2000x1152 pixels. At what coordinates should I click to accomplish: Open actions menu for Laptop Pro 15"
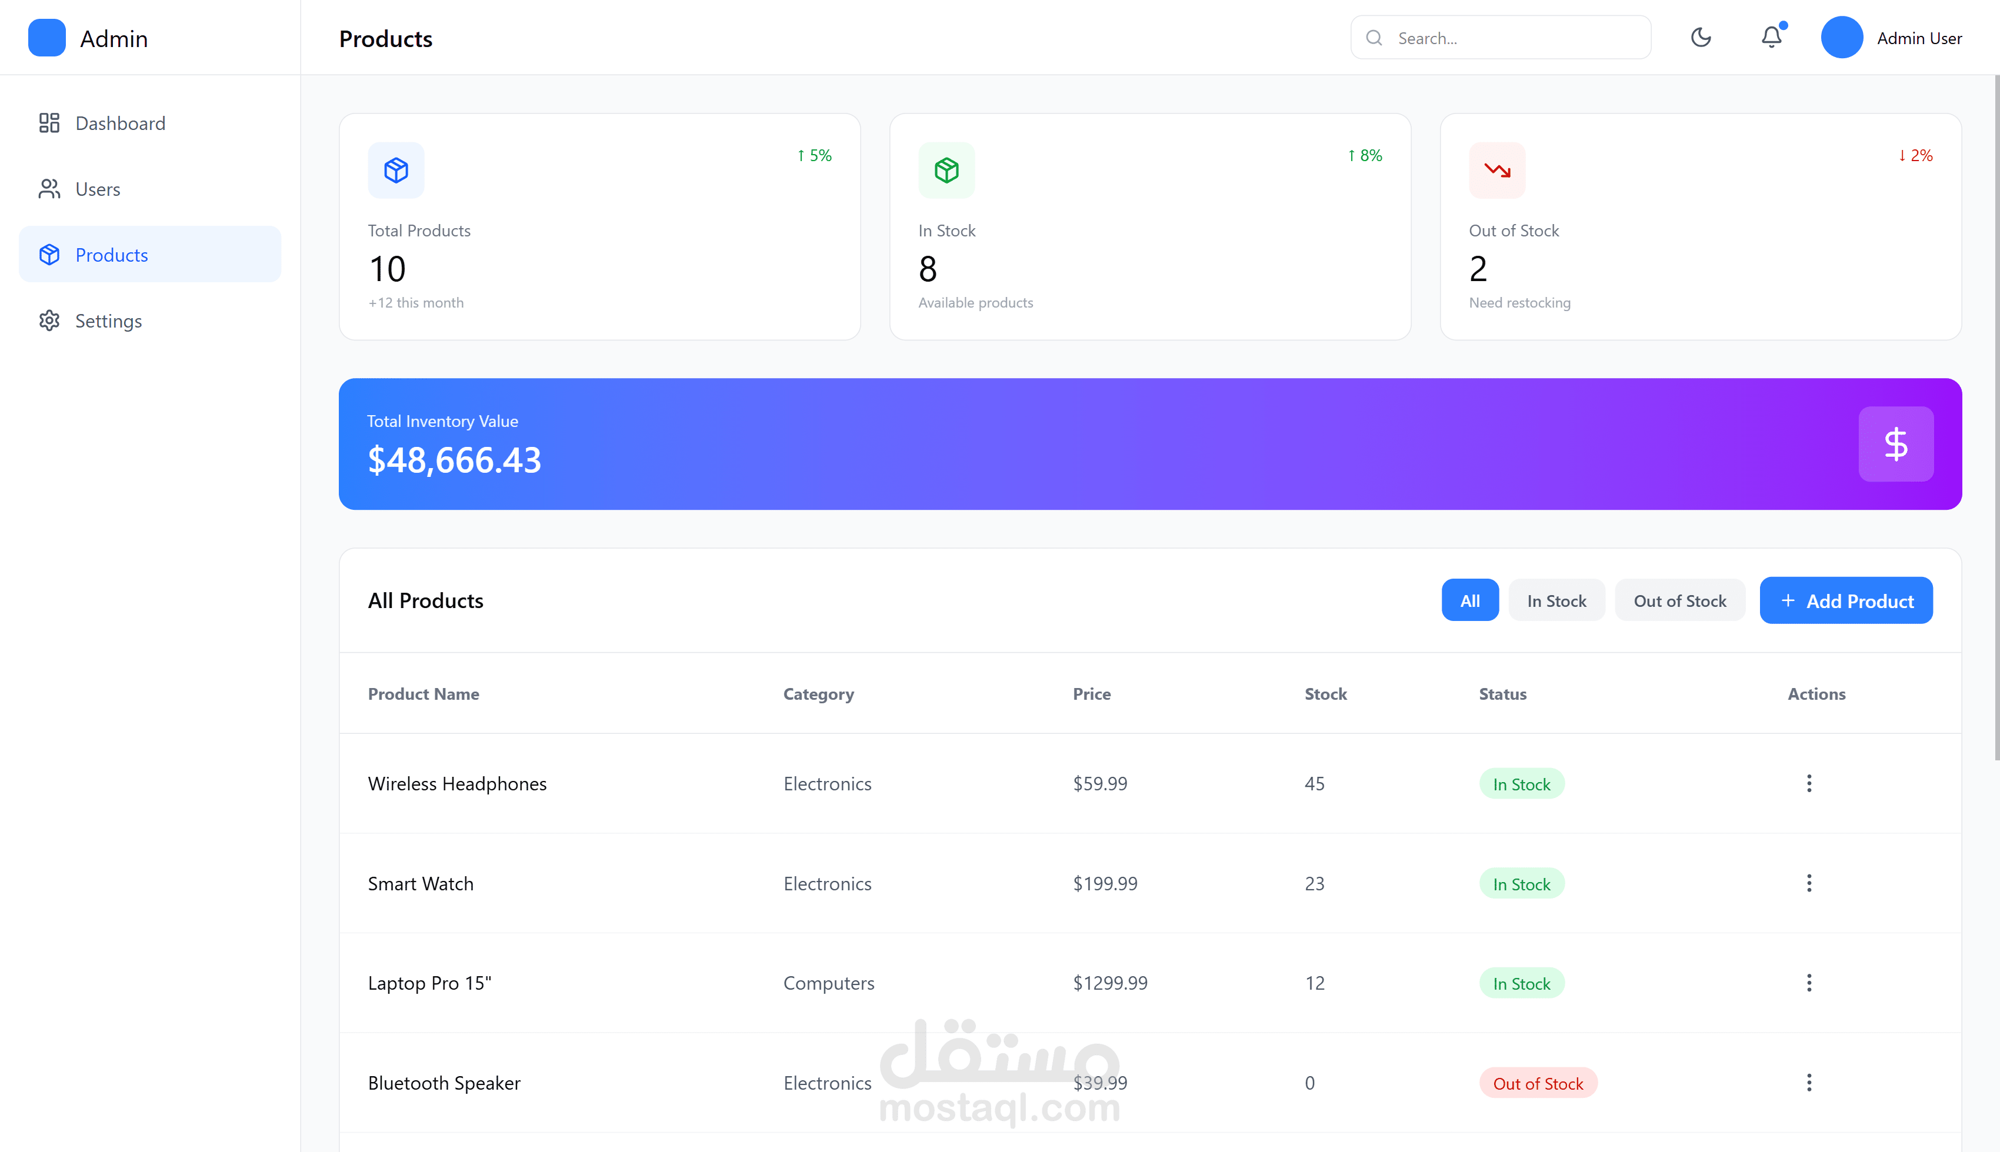point(1808,983)
